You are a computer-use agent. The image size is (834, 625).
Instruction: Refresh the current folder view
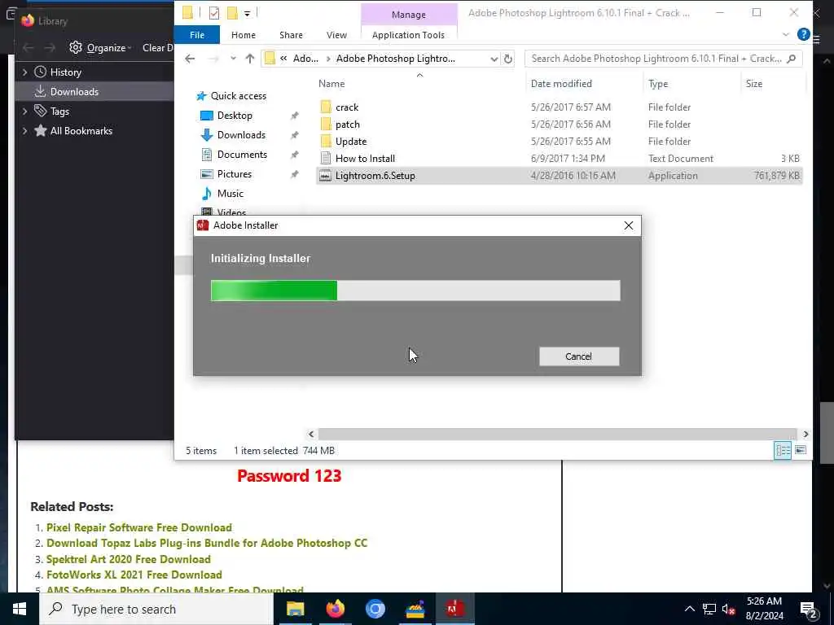(508, 59)
